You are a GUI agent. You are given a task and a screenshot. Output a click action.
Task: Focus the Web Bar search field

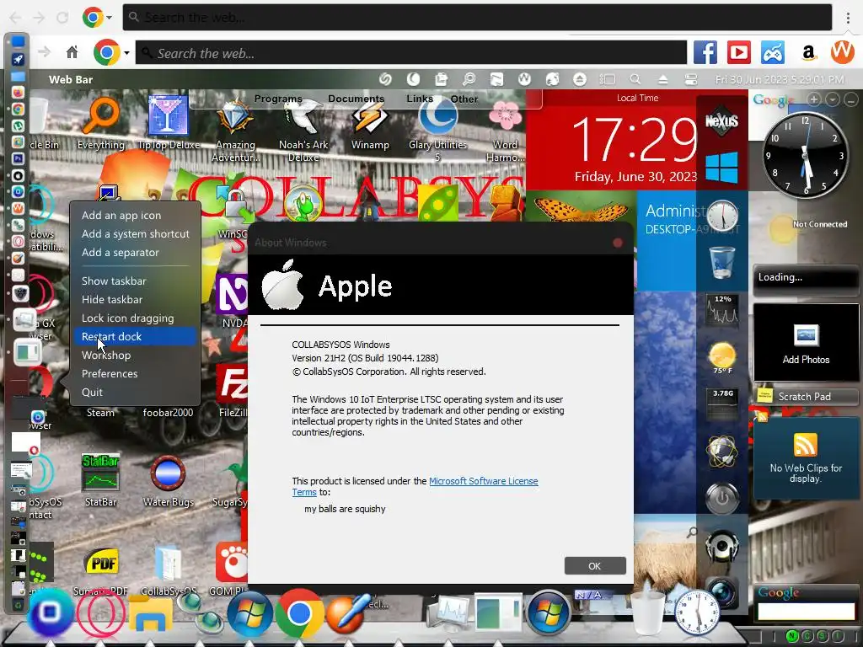pyautogui.click(x=411, y=53)
